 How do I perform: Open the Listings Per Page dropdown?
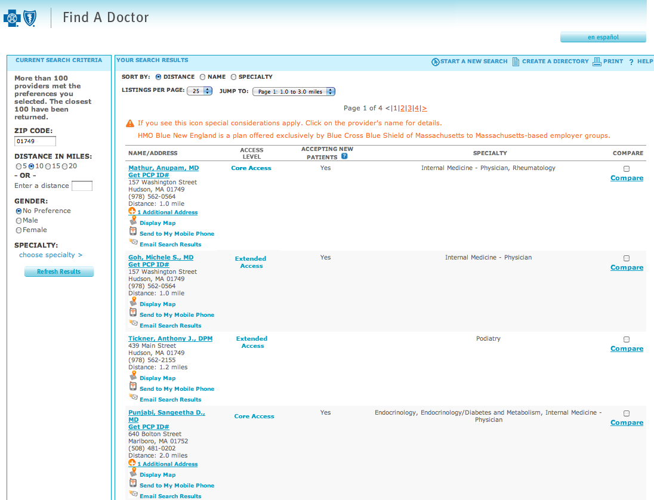point(200,91)
